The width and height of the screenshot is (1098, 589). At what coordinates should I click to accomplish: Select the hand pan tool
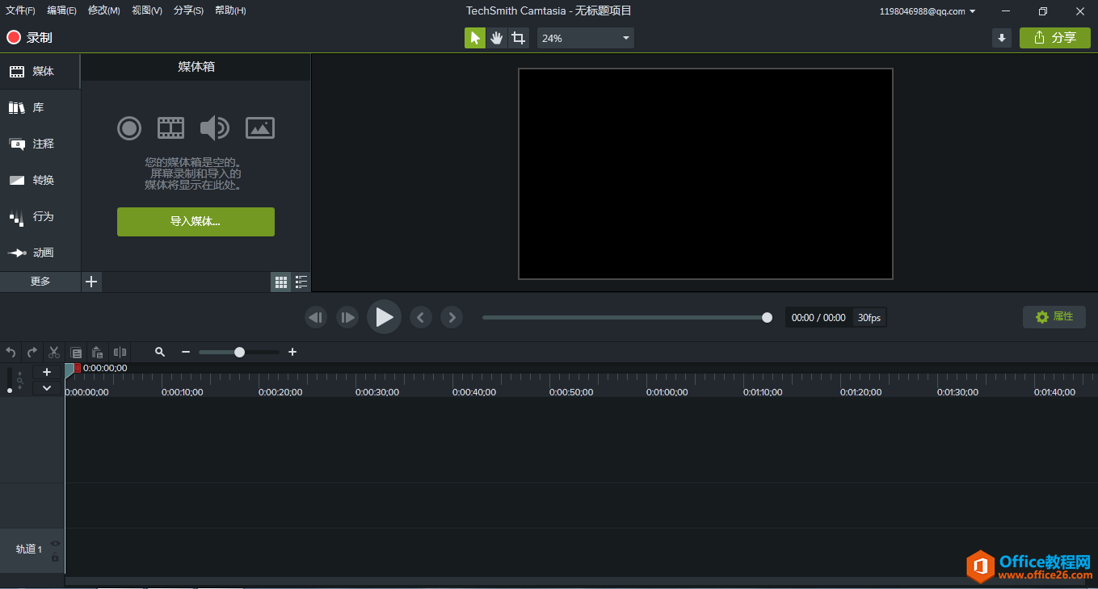[x=496, y=38]
